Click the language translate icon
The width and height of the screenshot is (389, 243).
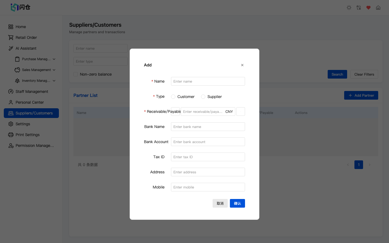[359, 8]
